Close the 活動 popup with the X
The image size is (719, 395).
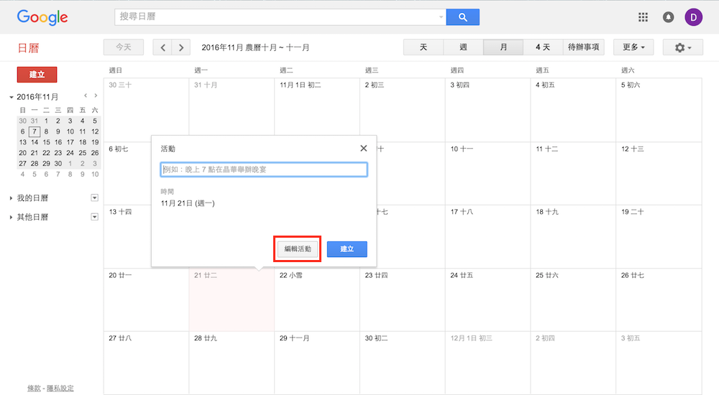[x=363, y=148]
